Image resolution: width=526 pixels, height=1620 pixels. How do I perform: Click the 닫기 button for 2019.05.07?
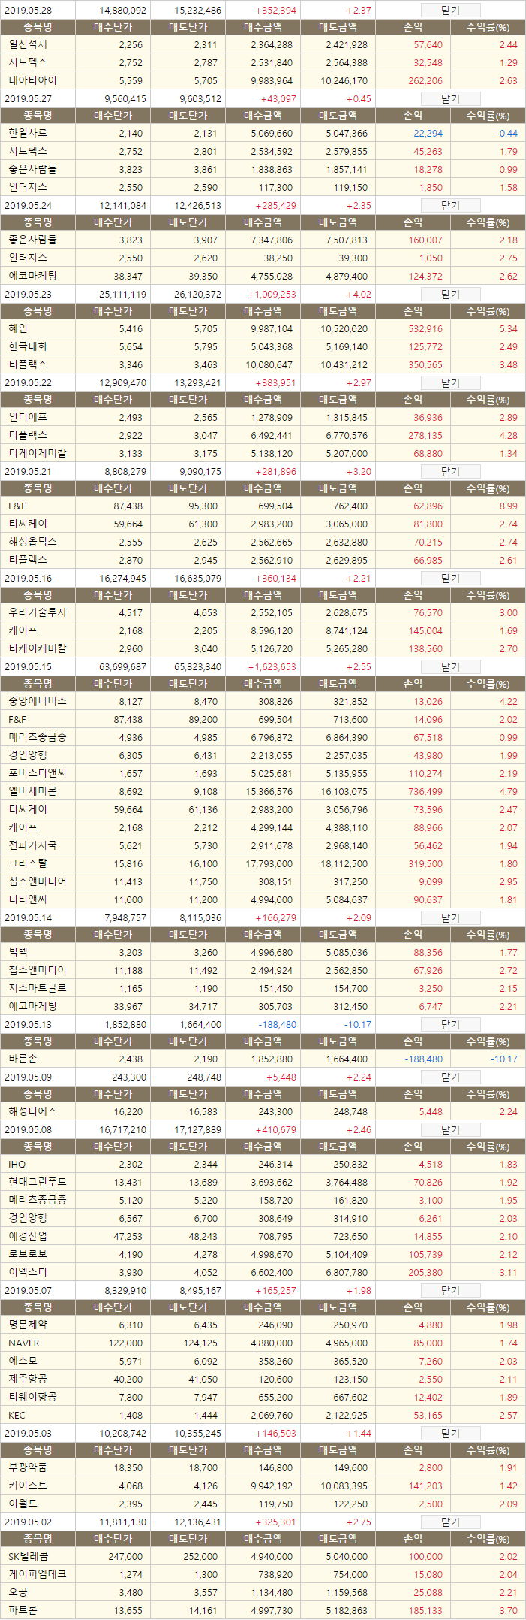450,1291
